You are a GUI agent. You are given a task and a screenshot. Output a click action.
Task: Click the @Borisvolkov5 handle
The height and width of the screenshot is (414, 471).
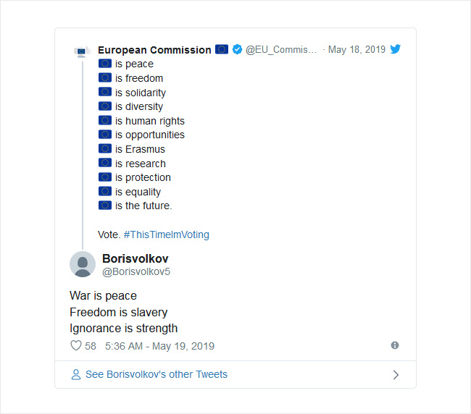(136, 272)
